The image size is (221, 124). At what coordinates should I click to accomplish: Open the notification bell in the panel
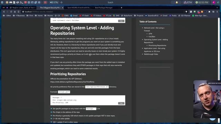coord(176,2)
